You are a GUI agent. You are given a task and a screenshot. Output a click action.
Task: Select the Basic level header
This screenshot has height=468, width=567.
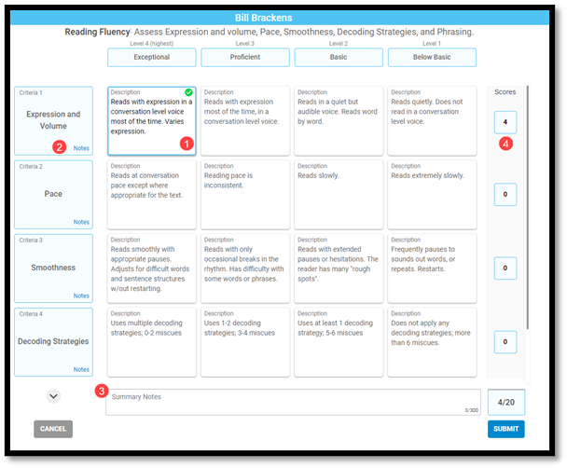coord(339,57)
